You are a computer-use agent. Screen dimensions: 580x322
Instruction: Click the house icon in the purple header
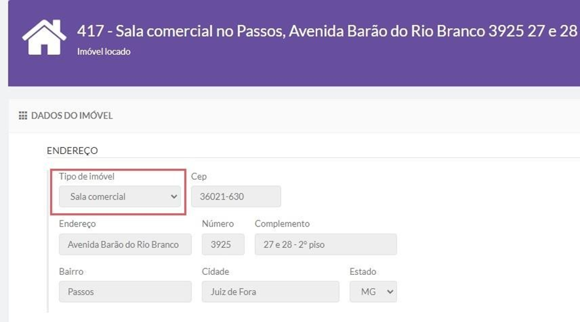(44, 37)
